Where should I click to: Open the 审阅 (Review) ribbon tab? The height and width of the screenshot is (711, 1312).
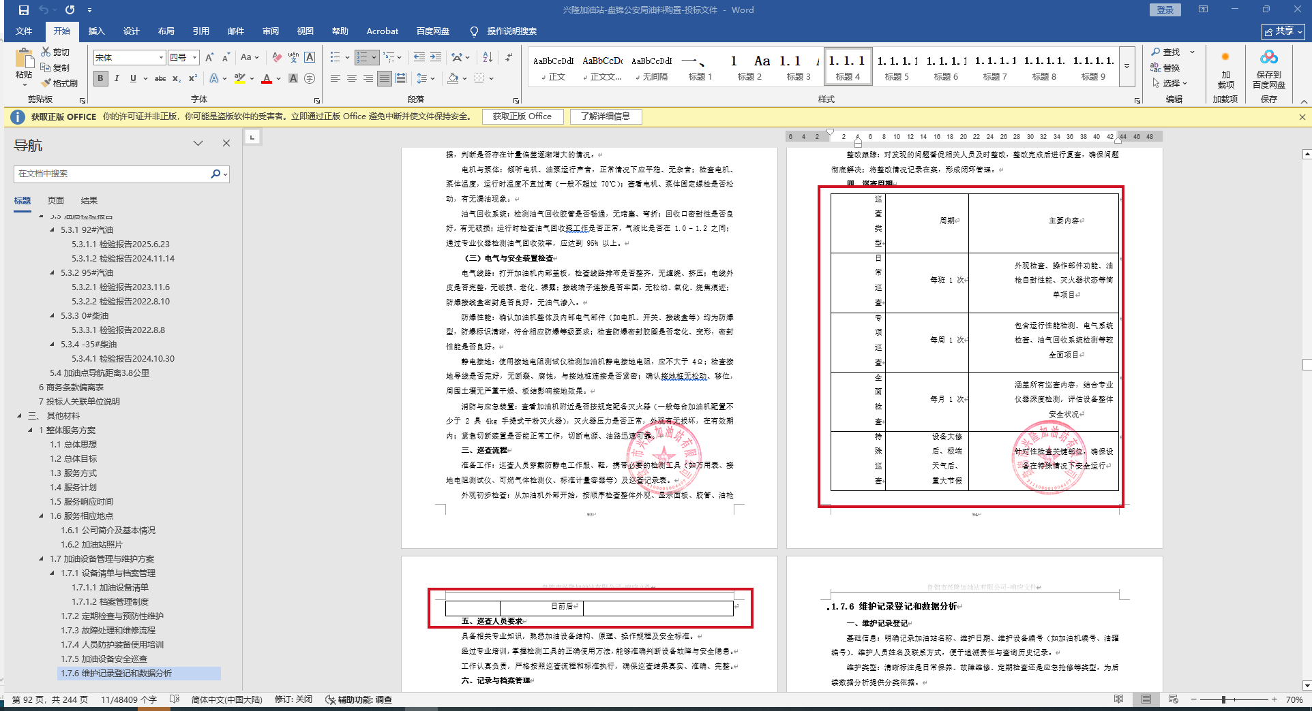271,31
